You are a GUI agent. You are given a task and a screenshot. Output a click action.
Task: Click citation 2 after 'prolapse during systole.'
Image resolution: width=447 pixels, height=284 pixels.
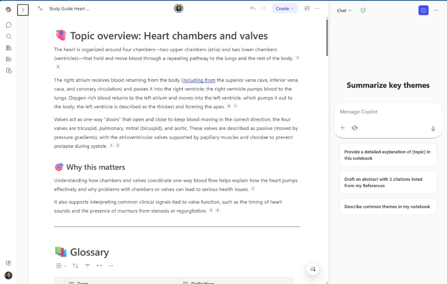[118, 146]
